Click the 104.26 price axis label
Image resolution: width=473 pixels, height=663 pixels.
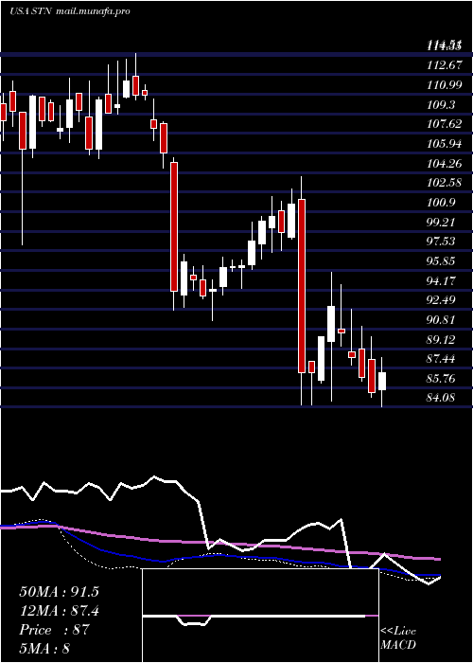[x=445, y=163]
